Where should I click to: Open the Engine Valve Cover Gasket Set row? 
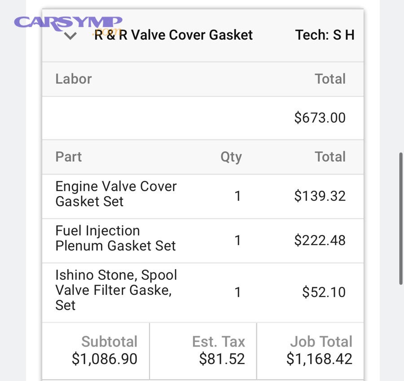click(x=115, y=194)
